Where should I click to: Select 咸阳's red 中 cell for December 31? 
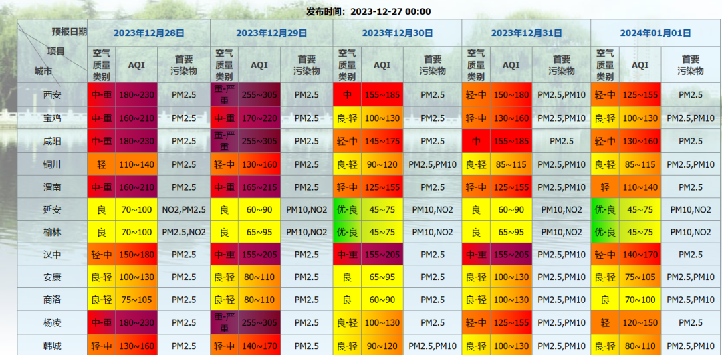click(476, 141)
